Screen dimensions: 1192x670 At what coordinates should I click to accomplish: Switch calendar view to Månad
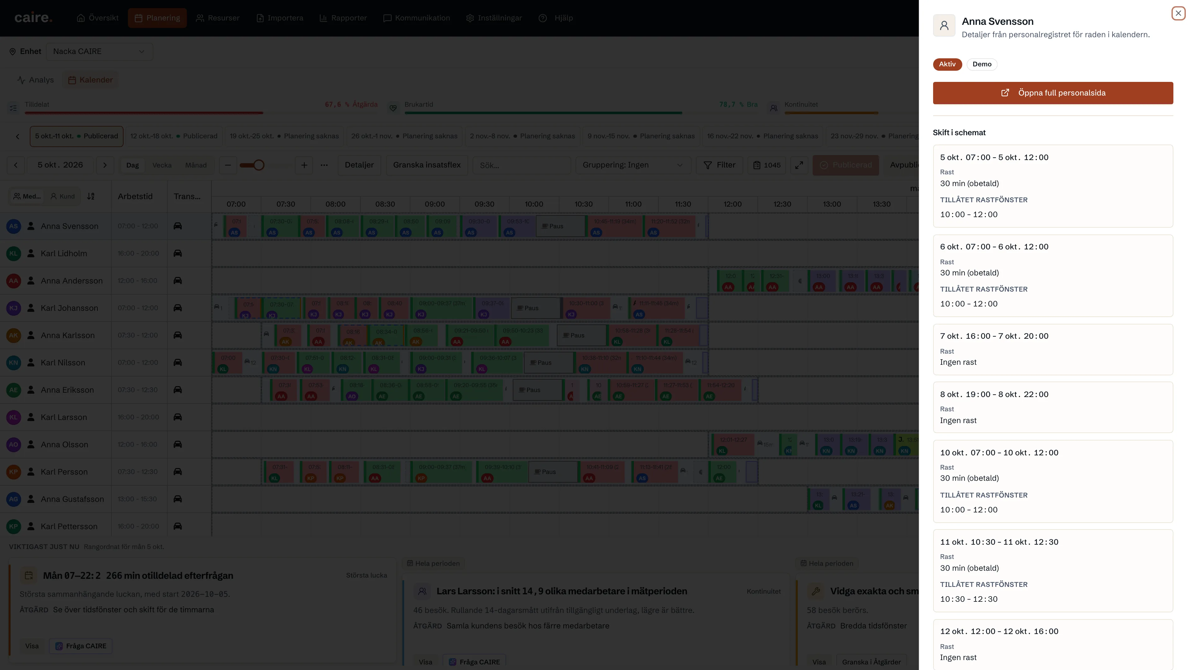pyautogui.click(x=196, y=165)
